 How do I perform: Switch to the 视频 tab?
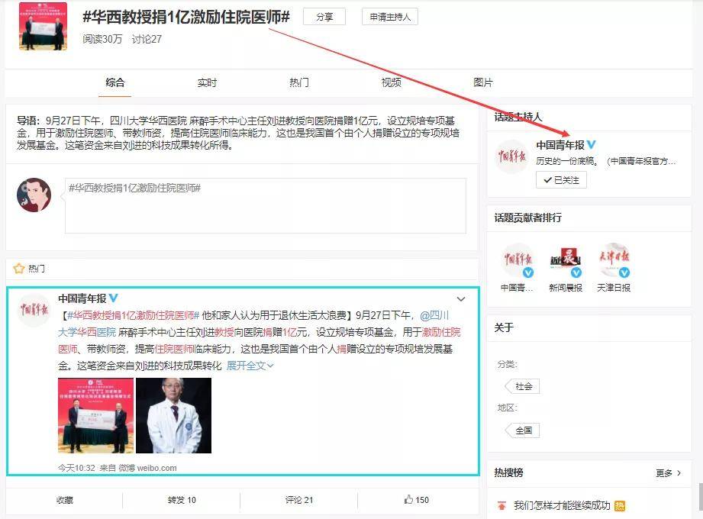pos(391,82)
